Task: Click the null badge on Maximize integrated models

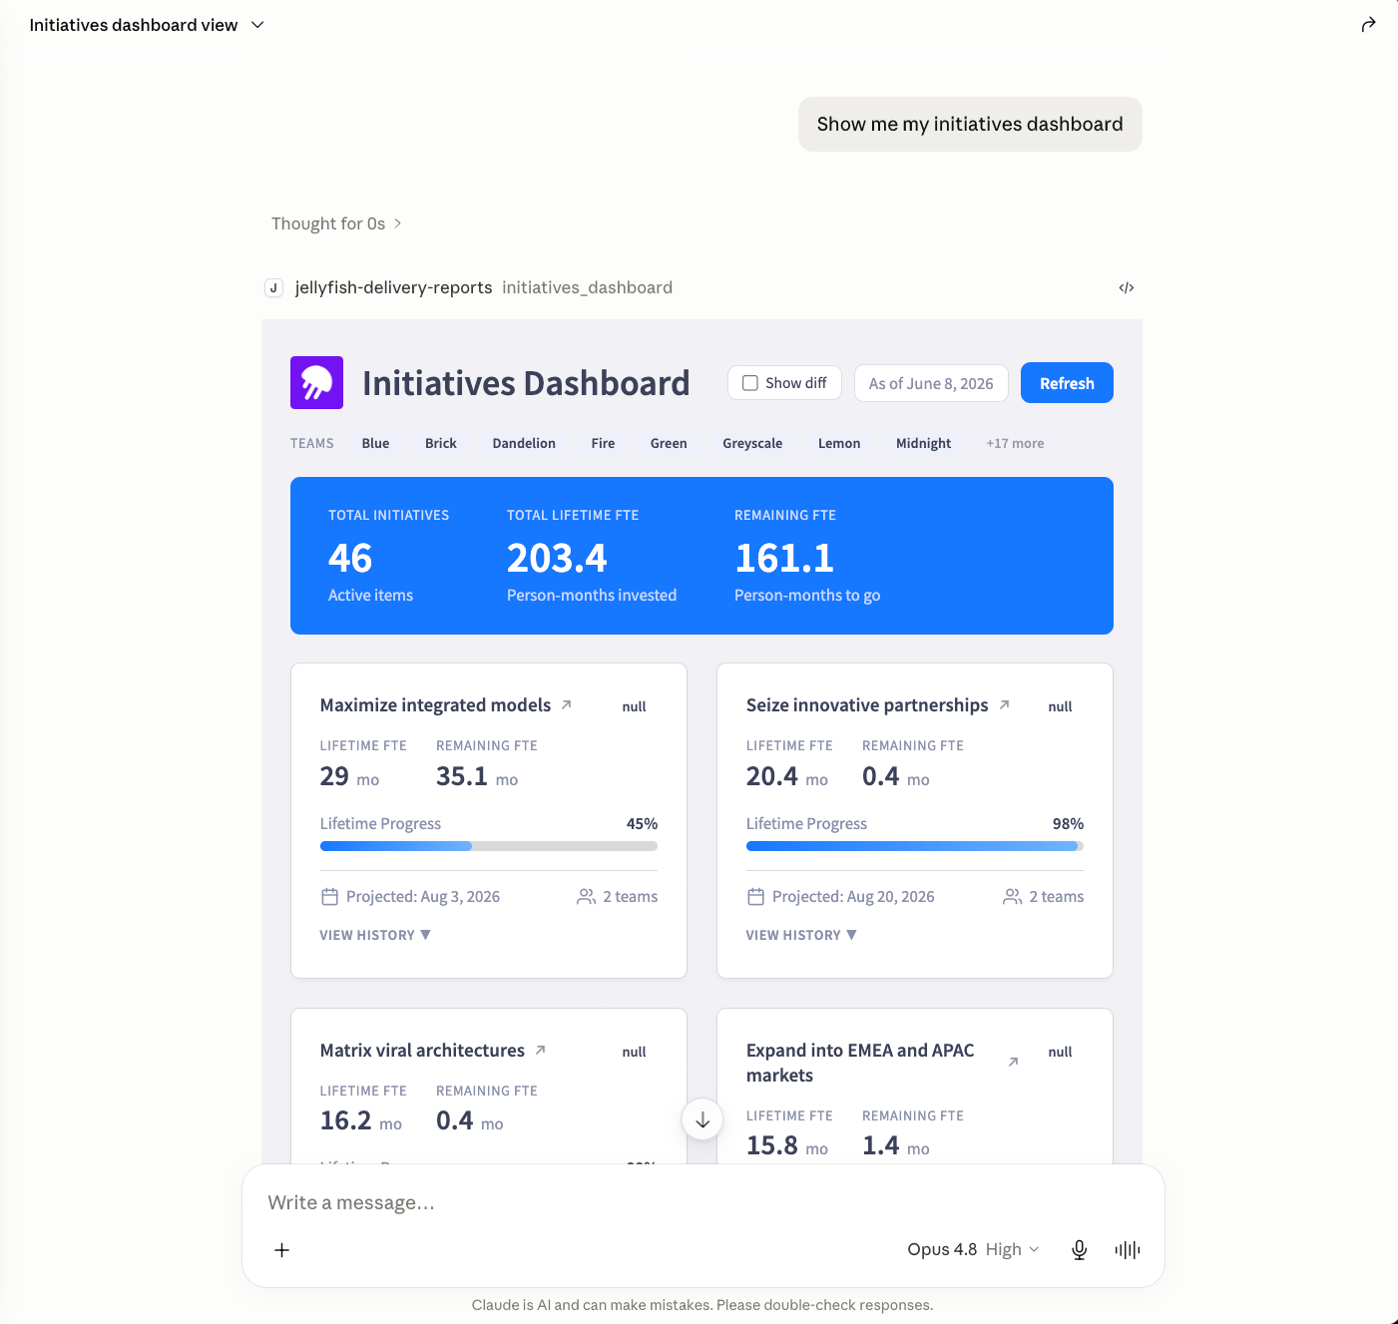Action: point(634,706)
